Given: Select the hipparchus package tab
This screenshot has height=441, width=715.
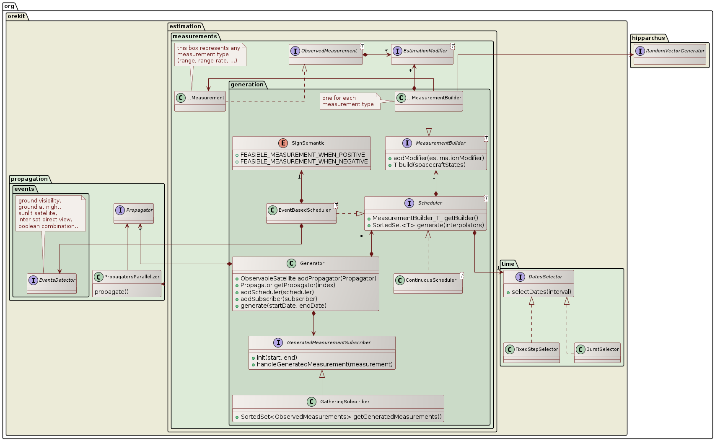Looking at the screenshot, I should (x=648, y=38).
